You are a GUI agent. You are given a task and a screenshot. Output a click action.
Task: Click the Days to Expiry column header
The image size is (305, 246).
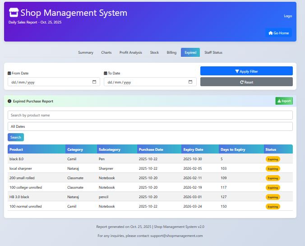233,149
